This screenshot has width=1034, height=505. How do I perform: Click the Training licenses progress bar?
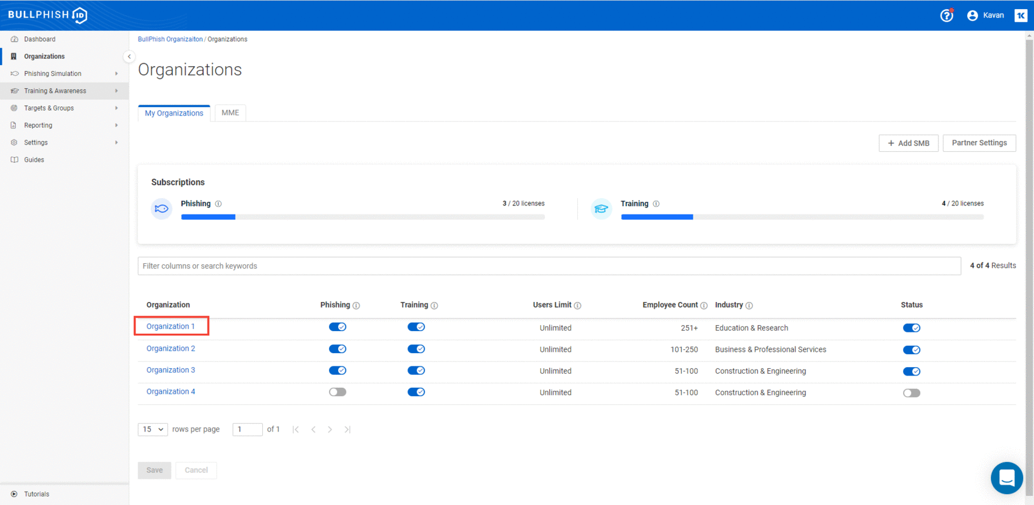pyautogui.click(x=802, y=217)
